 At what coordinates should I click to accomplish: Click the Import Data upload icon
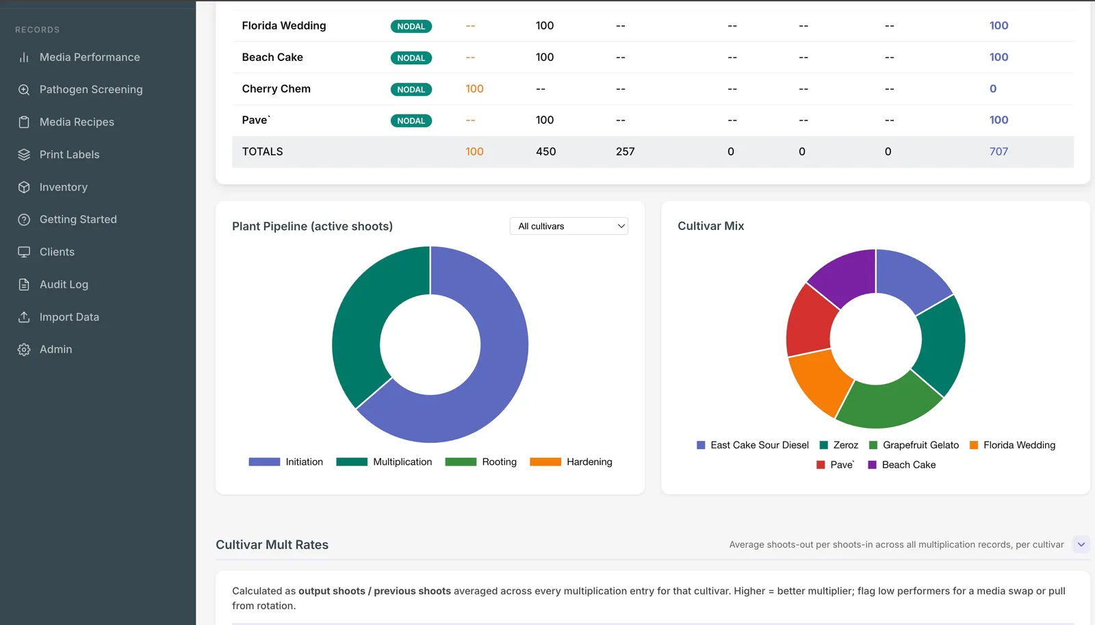click(x=24, y=317)
